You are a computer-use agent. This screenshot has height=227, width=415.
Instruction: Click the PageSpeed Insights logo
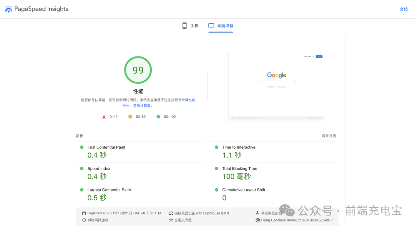[8, 9]
